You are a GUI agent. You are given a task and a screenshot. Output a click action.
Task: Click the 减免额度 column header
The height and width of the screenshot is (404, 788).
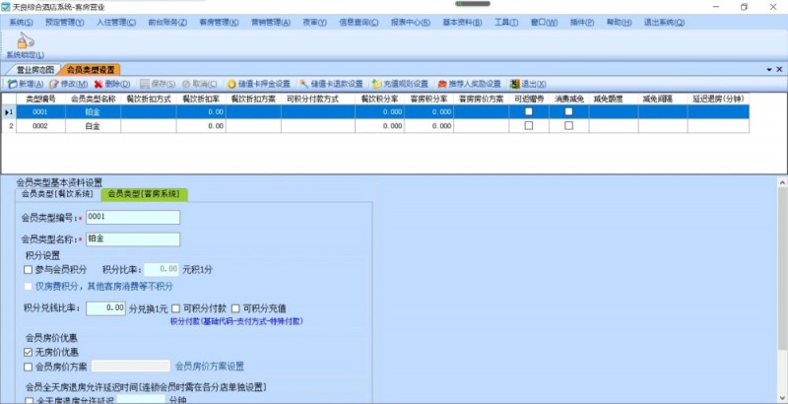tap(614, 99)
